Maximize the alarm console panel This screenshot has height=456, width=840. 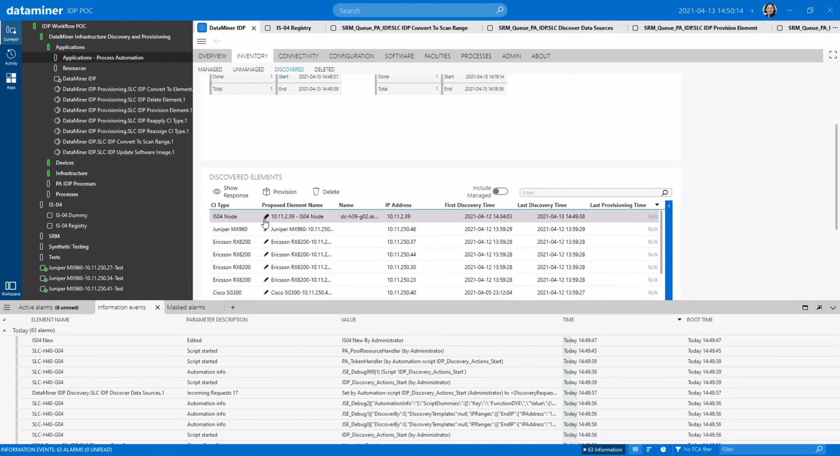click(x=805, y=307)
